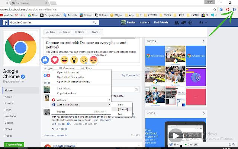
Task: Open the TOOLS bookmarks folder
Action: [x=165, y=15]
